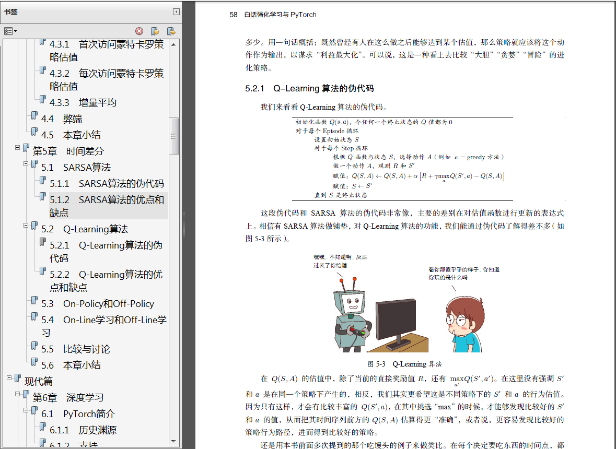Click the new bookmark icon in bookmarks toolbar

click(x=155, y=31)
